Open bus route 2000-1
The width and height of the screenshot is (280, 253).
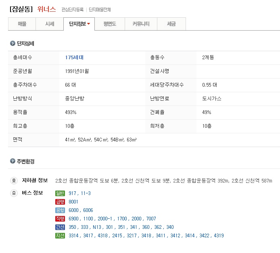coord(105,219)
